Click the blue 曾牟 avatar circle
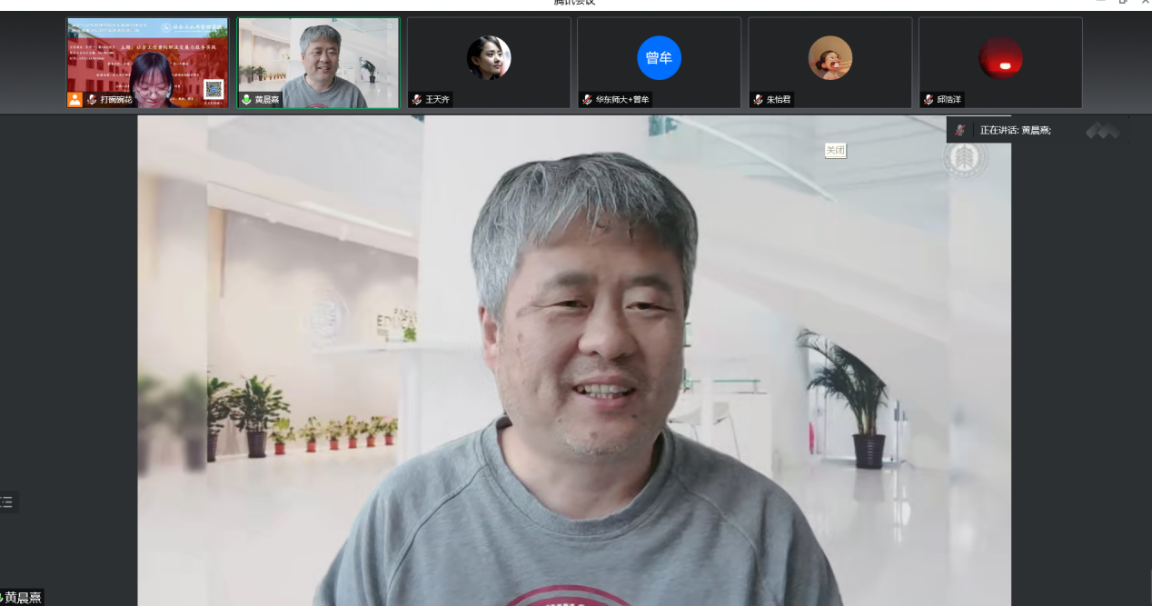This screenshot has height=606, width=1152. click(x=659, y=58)
